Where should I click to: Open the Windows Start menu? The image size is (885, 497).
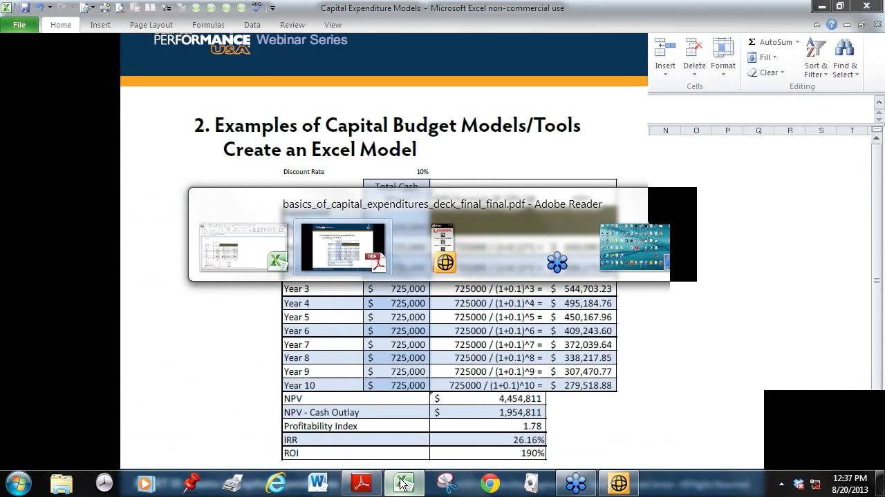click(18, 483)
